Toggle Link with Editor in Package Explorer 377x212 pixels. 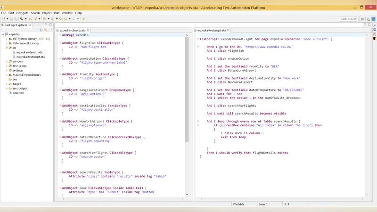(45, 30)
